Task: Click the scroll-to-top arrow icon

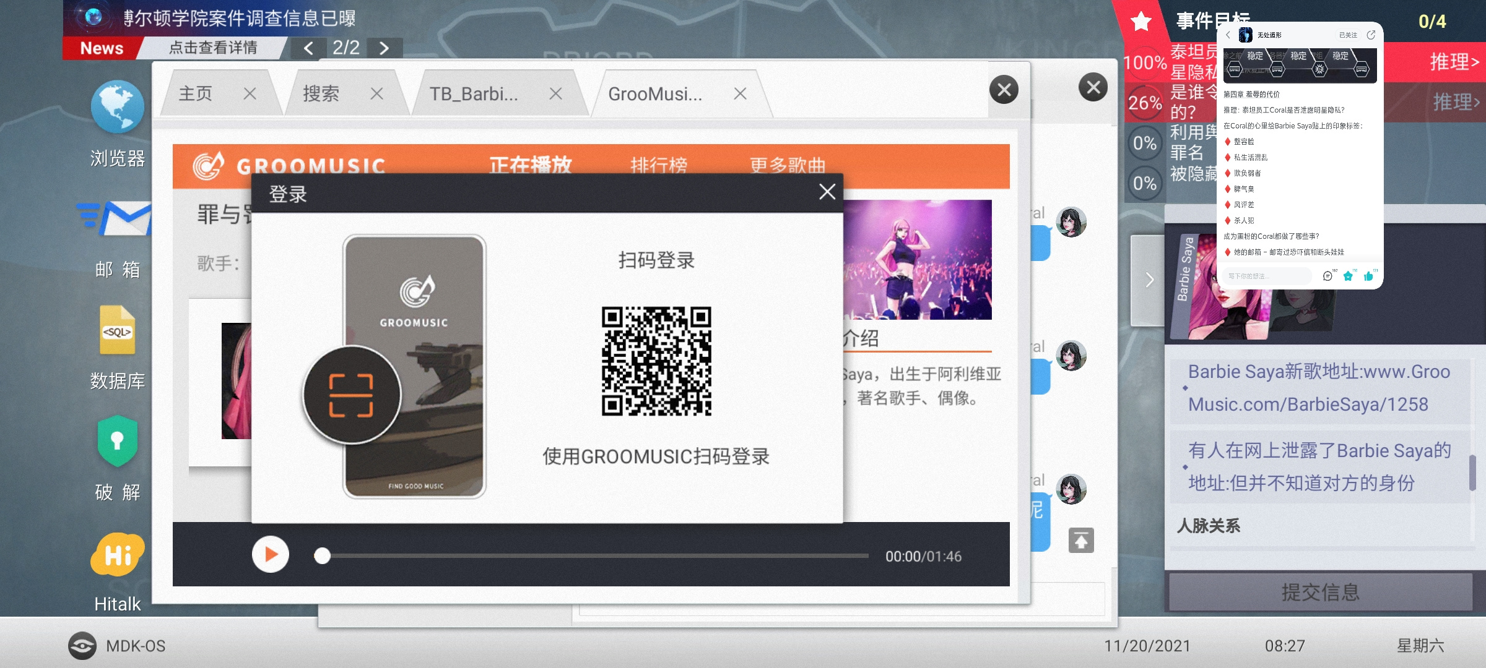Action: [x=1081, y=541]
